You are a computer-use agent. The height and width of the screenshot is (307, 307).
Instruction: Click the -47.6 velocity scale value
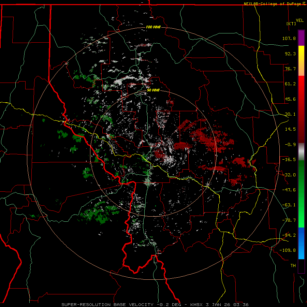(289, 190)
